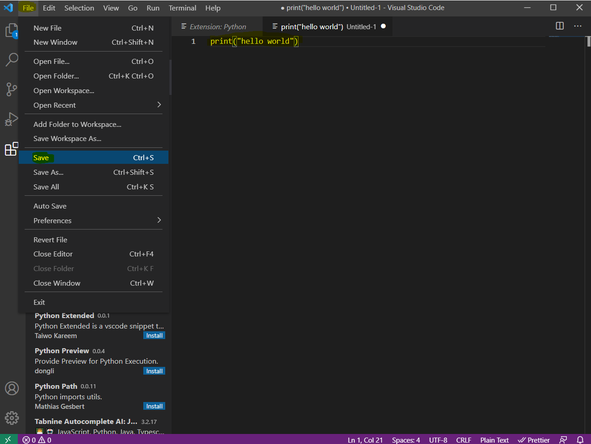Click unsaved dot on Untitled-1 tab
The width and height of the screenshot is (591, 444).
click(x=383, y=26)
